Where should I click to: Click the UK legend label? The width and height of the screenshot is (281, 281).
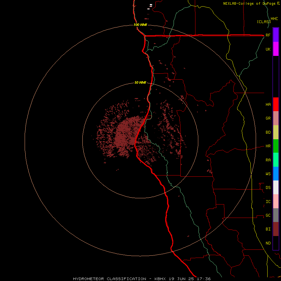268,49
